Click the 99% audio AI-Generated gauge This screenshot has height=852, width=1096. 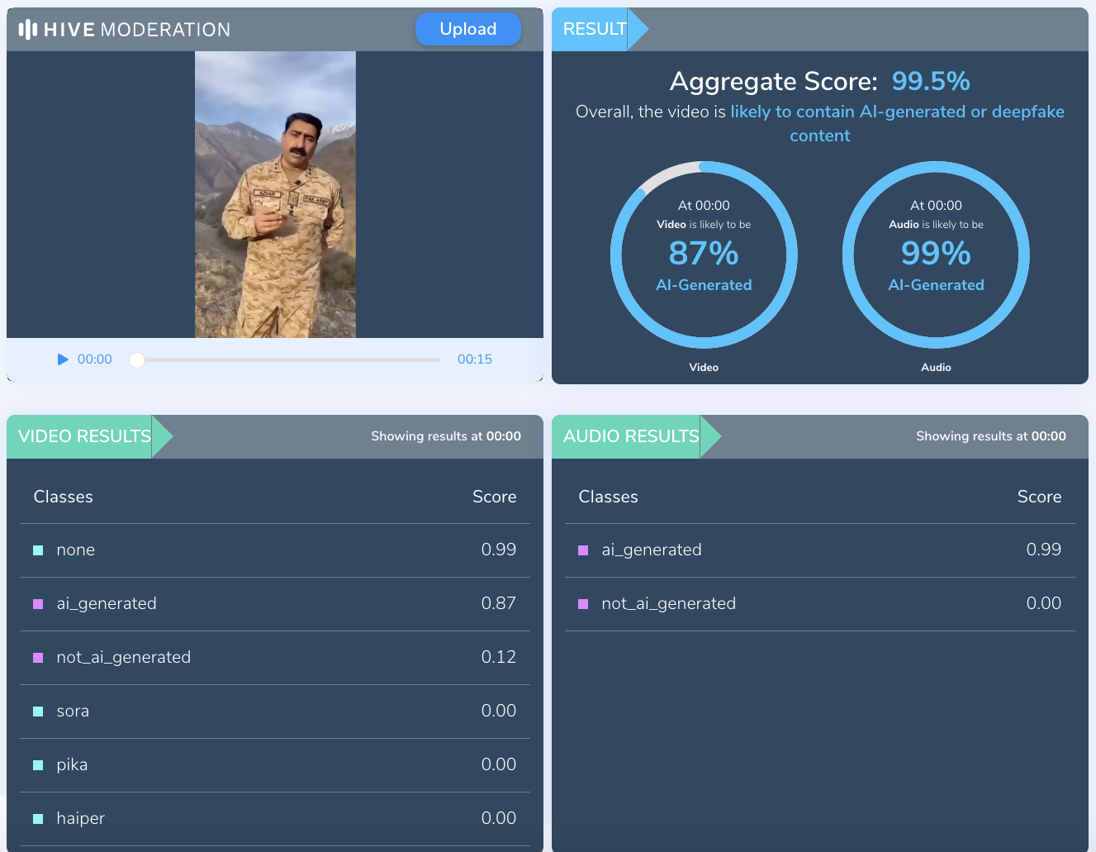[x=936, y=255]
